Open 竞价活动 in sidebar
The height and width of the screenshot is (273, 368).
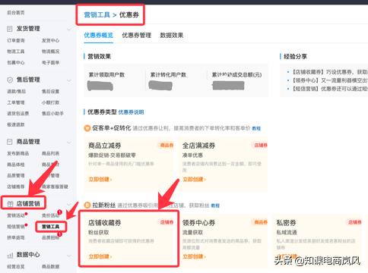click(x=50, y=215)
